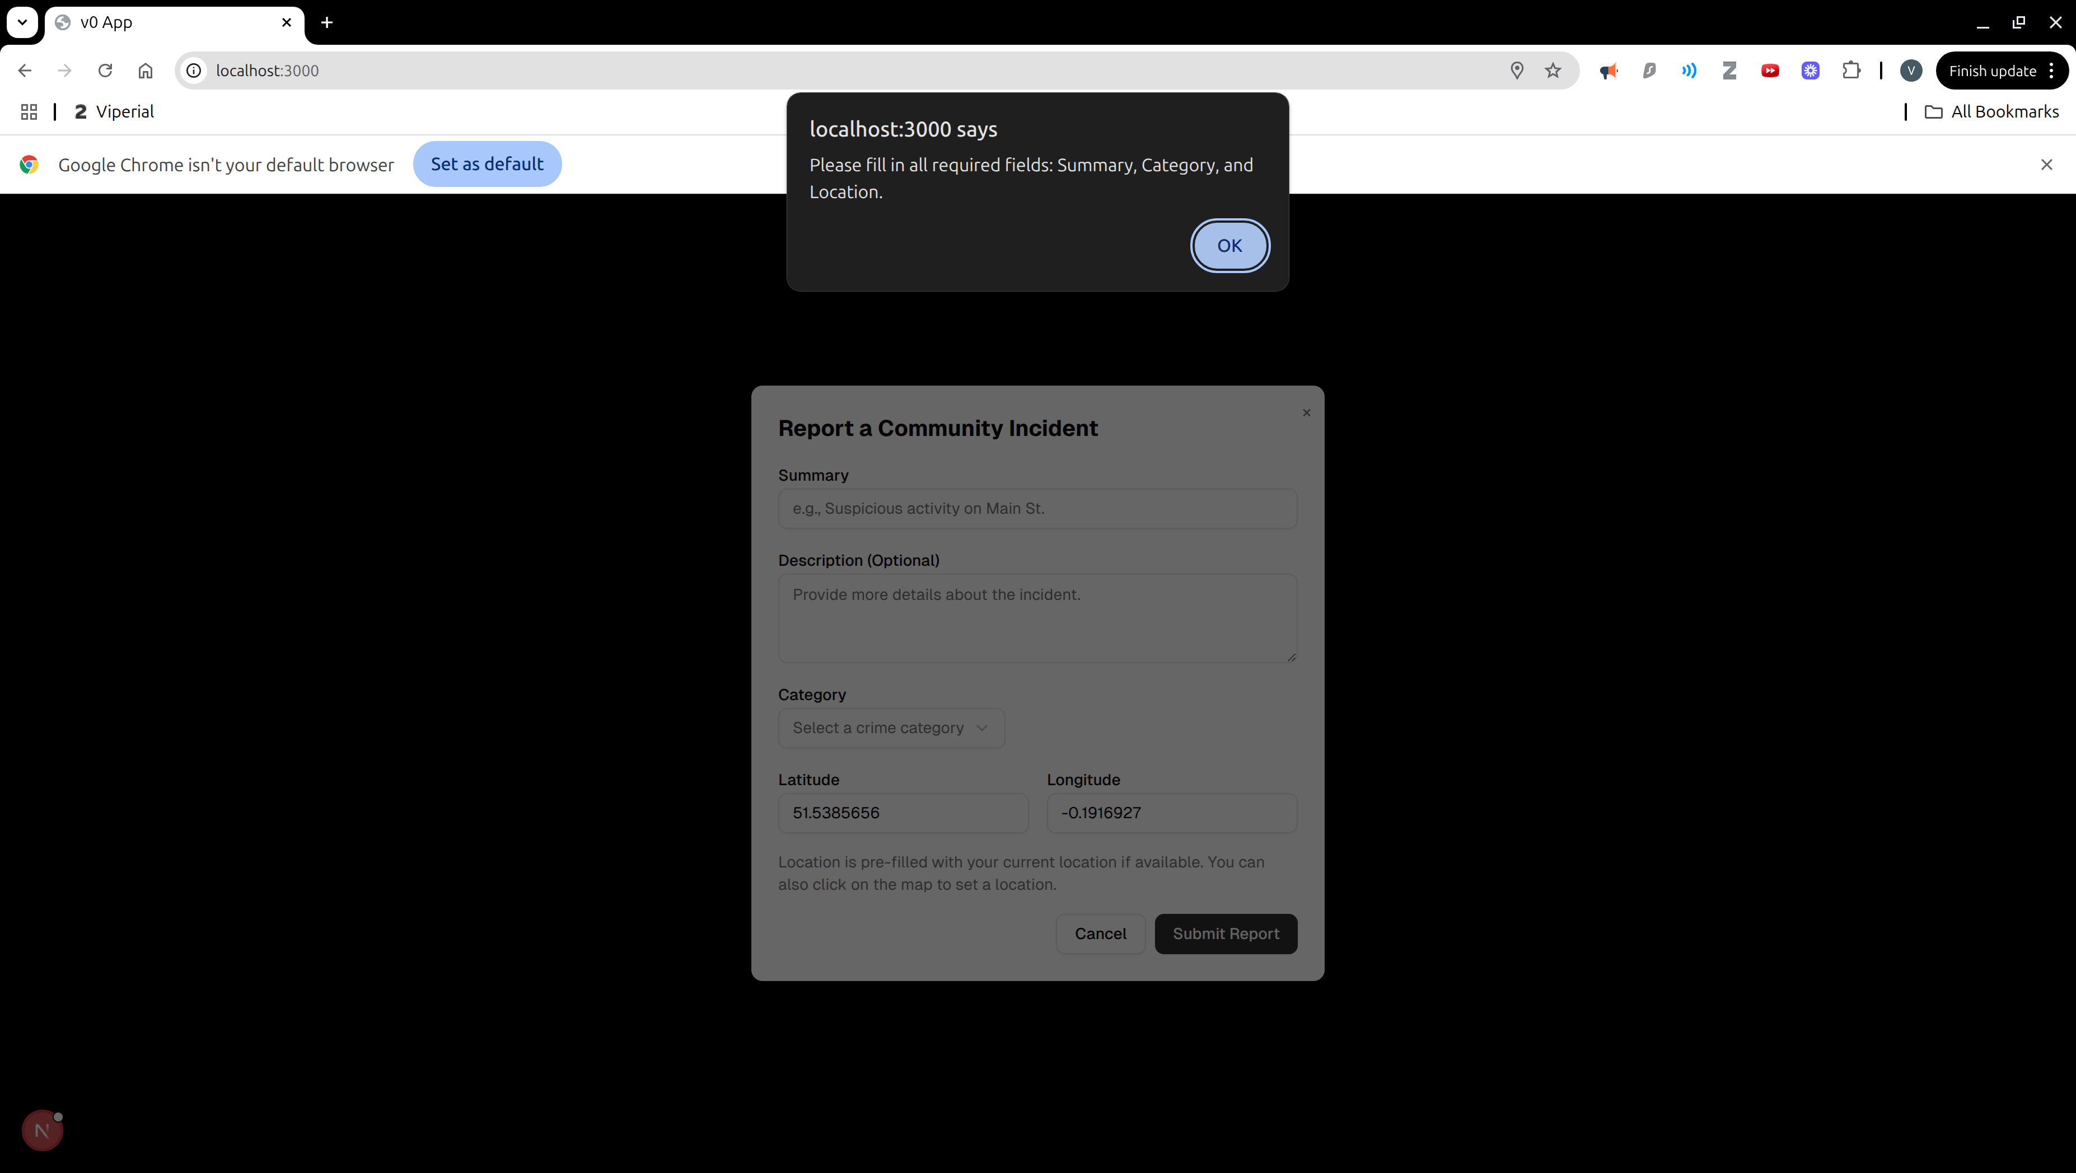This screenshot has width=2076, height=1173.
Task: Open a new browser tab
Action: point(326,22)
